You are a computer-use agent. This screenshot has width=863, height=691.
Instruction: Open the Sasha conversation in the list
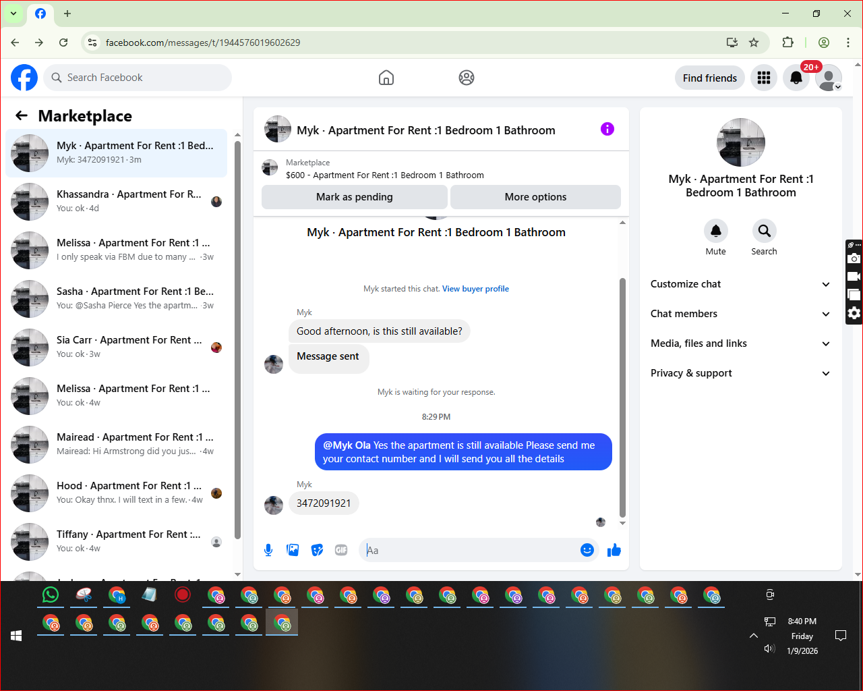(x=117, y=299)
